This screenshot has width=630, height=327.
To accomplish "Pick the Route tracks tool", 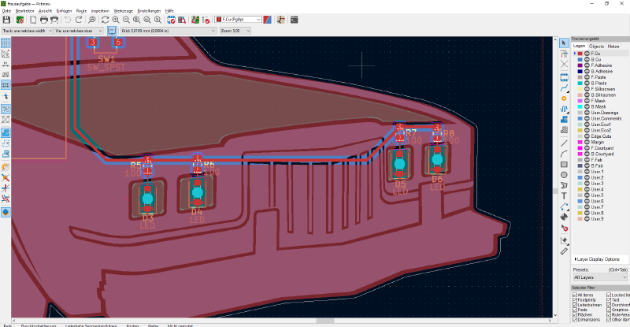I will click(564, 88).
